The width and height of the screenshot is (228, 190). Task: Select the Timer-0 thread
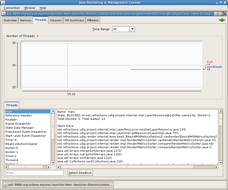pyautogui.click(x=28, y=140)
